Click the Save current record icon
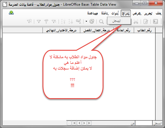 [155, 21]
